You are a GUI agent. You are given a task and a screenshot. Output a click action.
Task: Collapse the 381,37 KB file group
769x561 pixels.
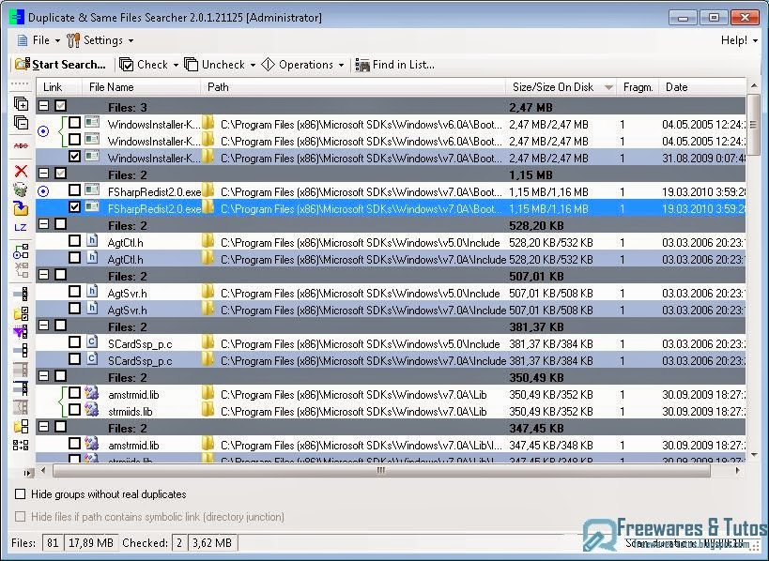(x=43, y=325)
